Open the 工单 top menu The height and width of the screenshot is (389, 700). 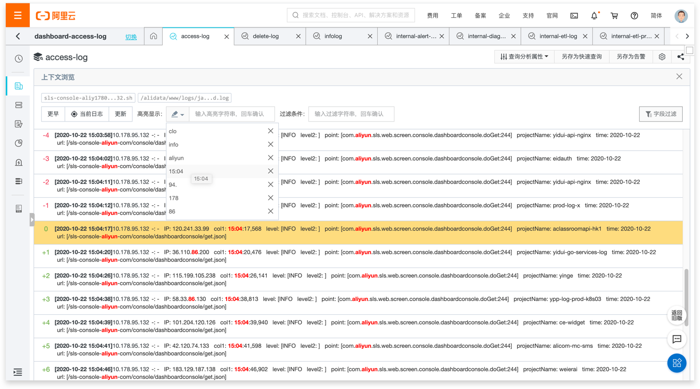457,16
